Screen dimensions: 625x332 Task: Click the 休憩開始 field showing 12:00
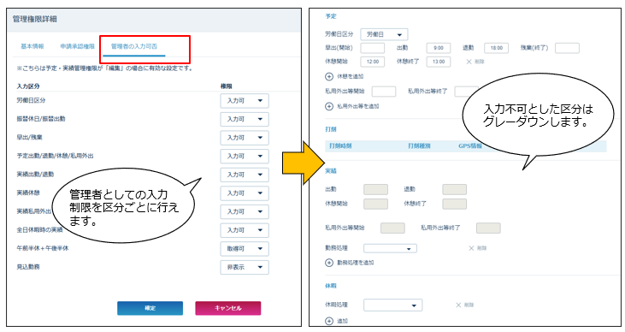[x=372, y=62]
